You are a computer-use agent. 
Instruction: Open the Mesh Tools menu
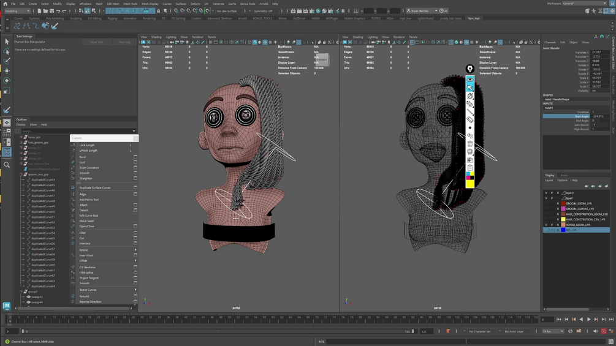pyautogui.click(x=131, y=4)
